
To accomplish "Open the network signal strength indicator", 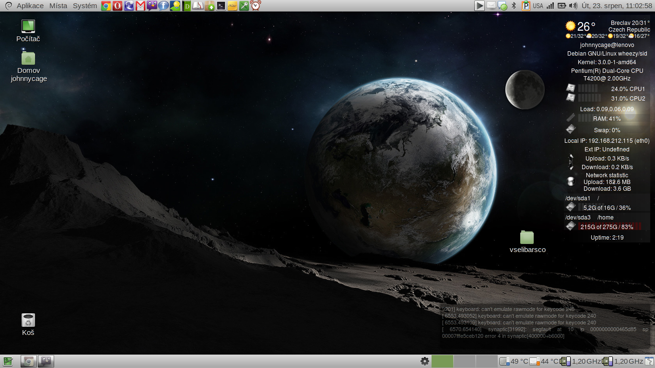I will point(550,6).
